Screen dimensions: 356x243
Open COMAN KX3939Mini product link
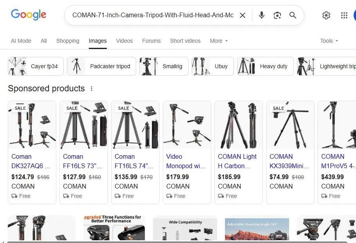tap(289, 161)
